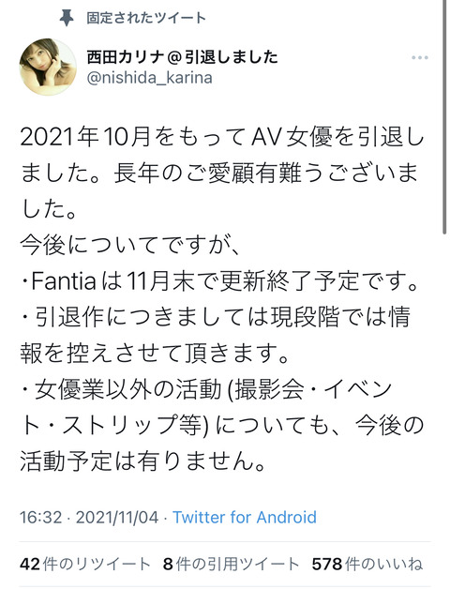Click the 2021/11/04 date
This screenshot has height=589, width=450.
coord(117,518)
